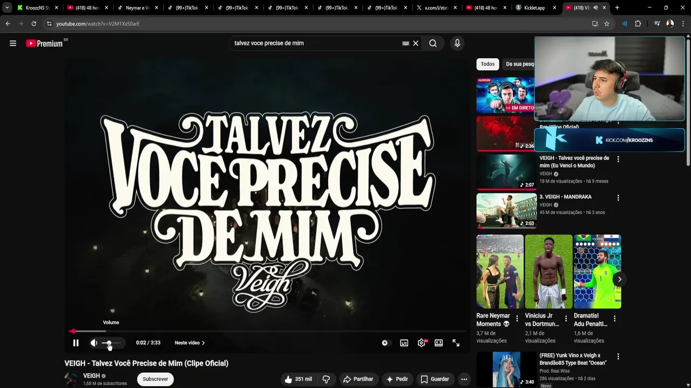The height and width of the screenshot is (388, 691).
Task: Mute the video with the speaker icon
Action: tap(94, 343)
